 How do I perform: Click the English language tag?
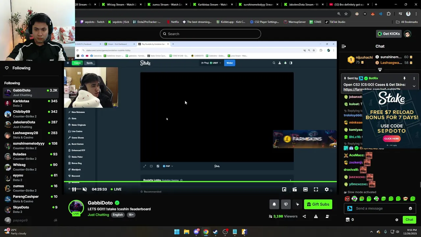118,215
